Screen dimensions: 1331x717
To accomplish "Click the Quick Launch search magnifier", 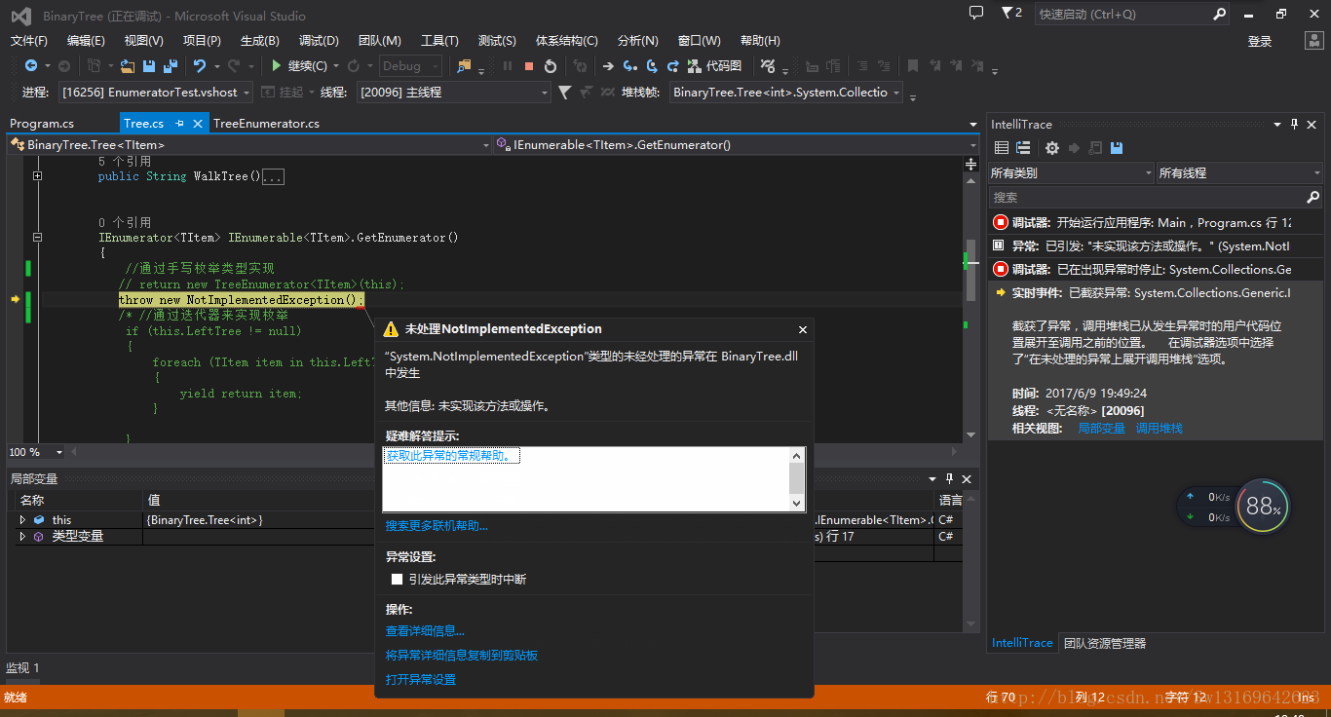I will [1220, 14].
